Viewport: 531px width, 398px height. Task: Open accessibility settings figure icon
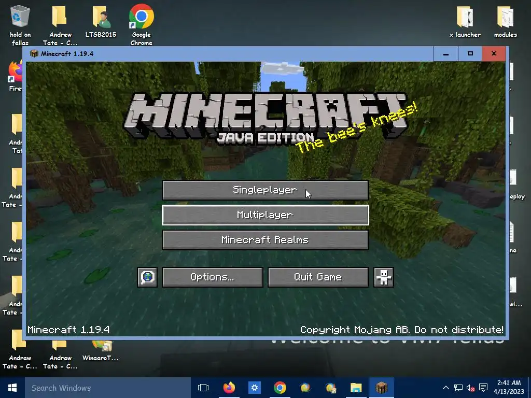tap(383, 277)
